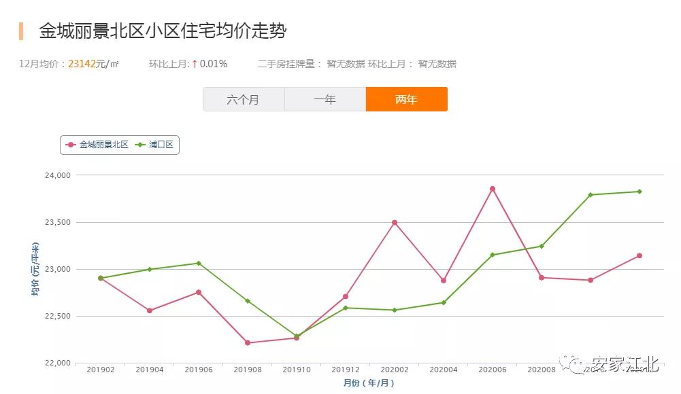Click the orange accent bar beside the title
Screen dimensions: 681x394
(x=20, y=30)
